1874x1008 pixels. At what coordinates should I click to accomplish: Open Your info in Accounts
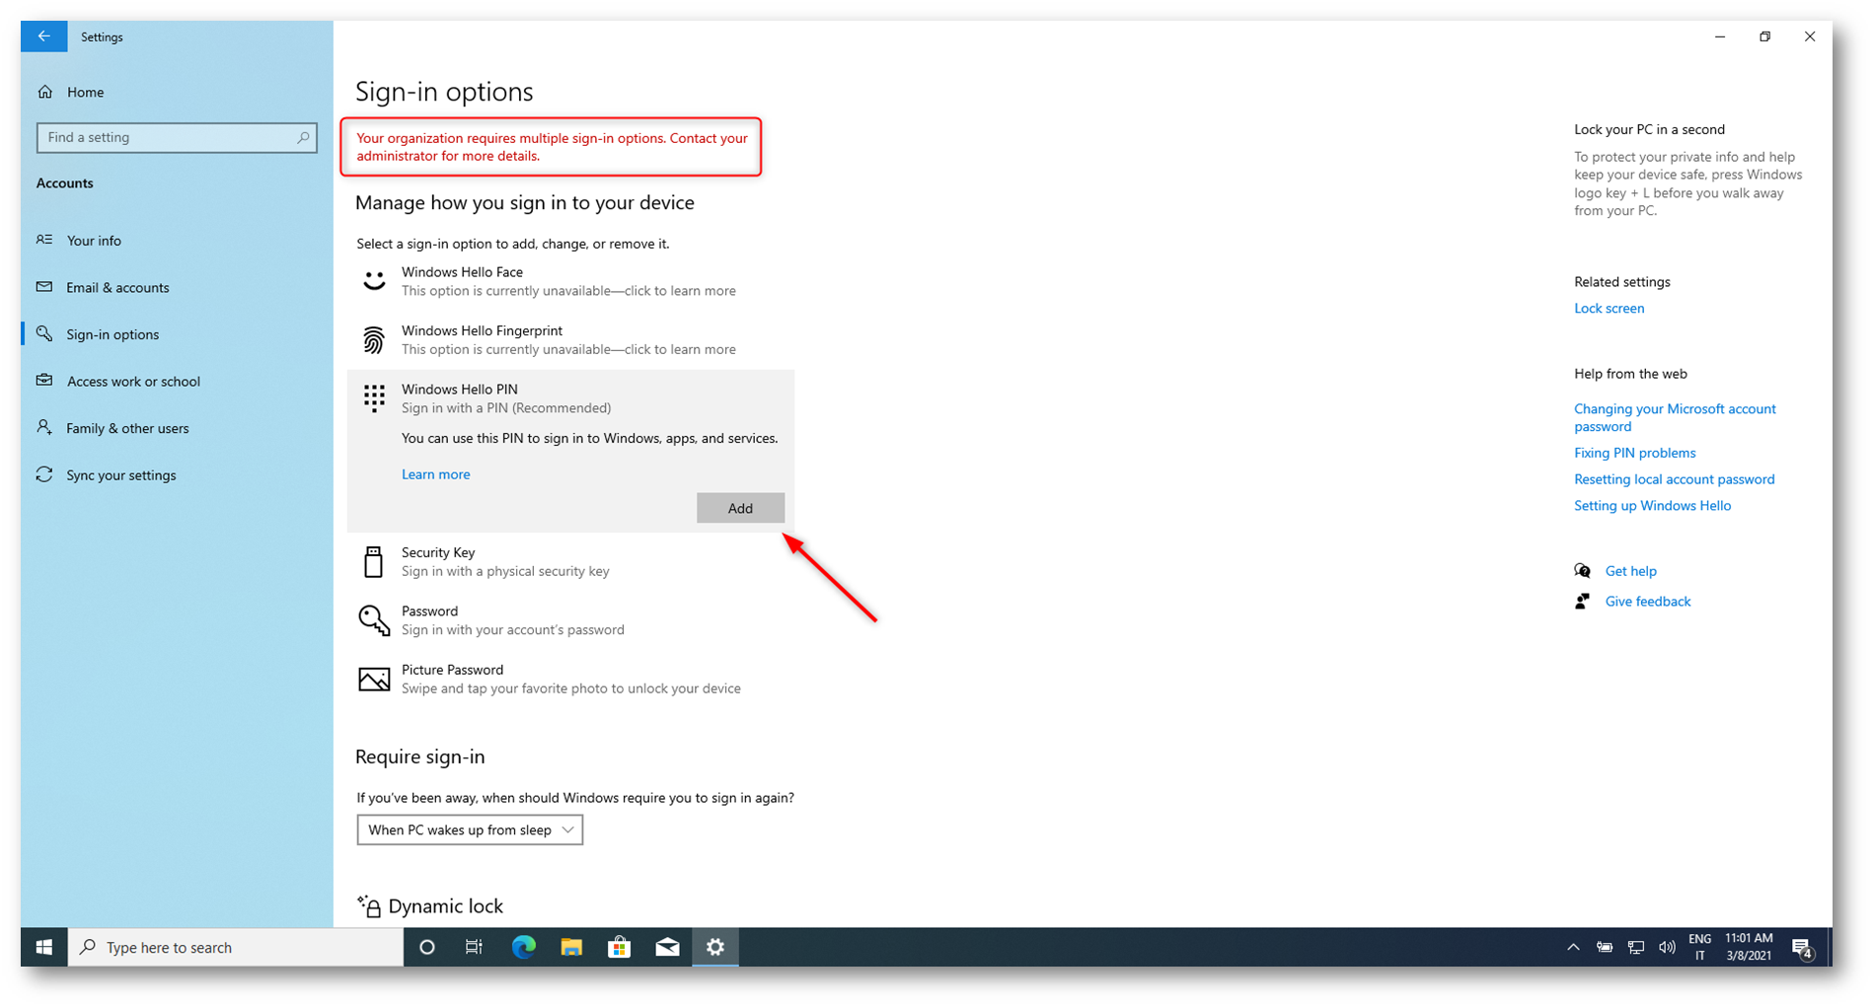click(94, 240)
